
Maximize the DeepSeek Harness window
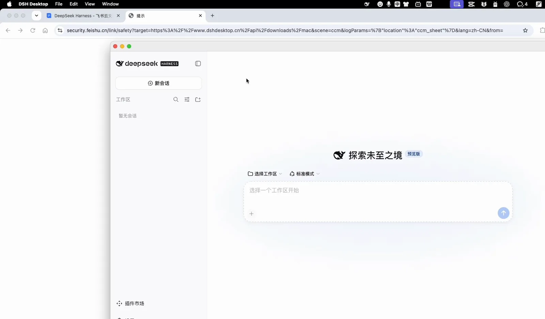pos(129,46)
